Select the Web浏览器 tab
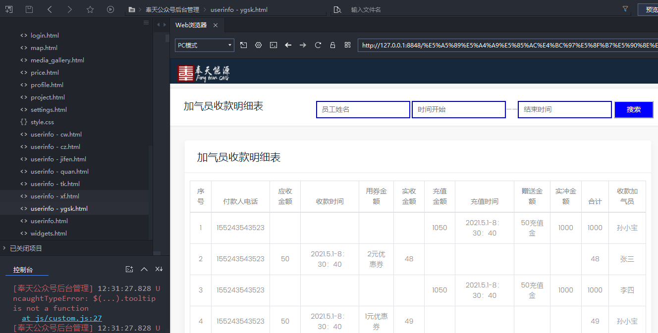Image resolution: width=658 pixels, height=333 pixels. tap(191, 25)
